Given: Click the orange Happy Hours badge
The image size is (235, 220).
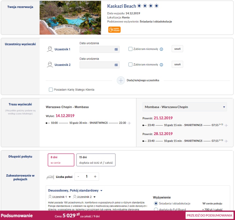Looking at the screenshot, I should tap(114, 30).
